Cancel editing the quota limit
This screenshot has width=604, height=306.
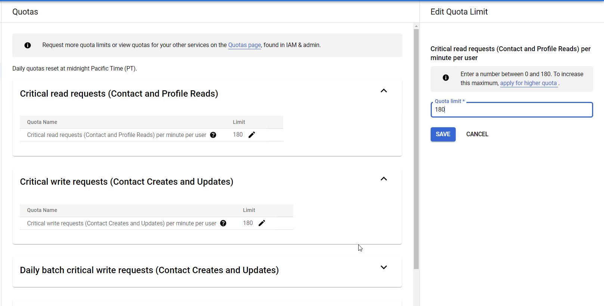[477, 134]
